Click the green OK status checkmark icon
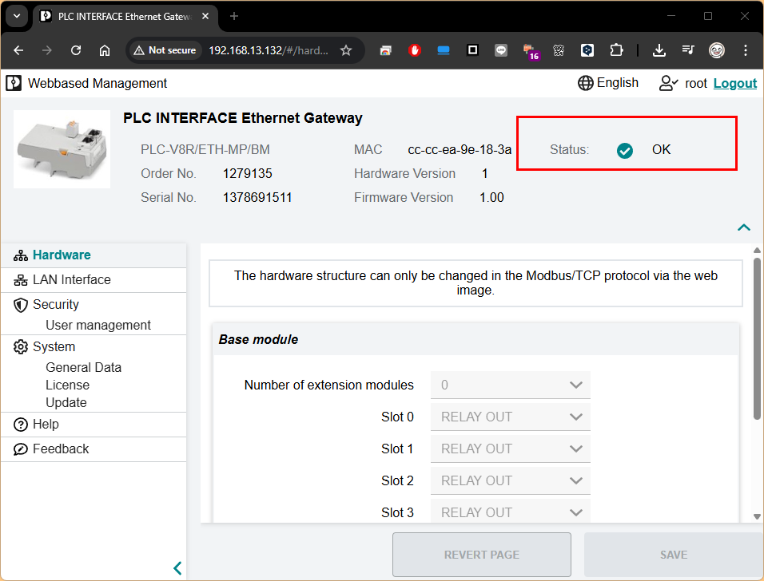 [625, 150]
